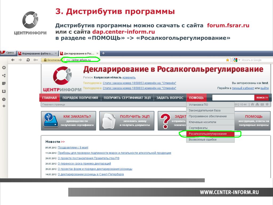Viewport: 273px width, 205px height.
Task: Open the sidebar downloads panel icon
Action: 4,91
